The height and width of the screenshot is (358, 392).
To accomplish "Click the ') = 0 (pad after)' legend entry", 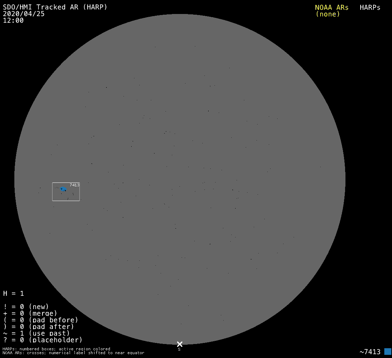I will point(38,327).
